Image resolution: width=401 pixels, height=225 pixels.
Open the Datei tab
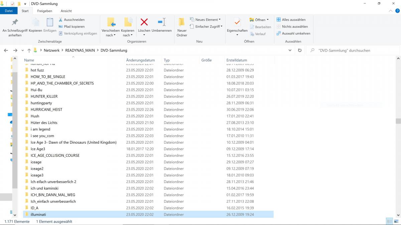click(9, 11)
